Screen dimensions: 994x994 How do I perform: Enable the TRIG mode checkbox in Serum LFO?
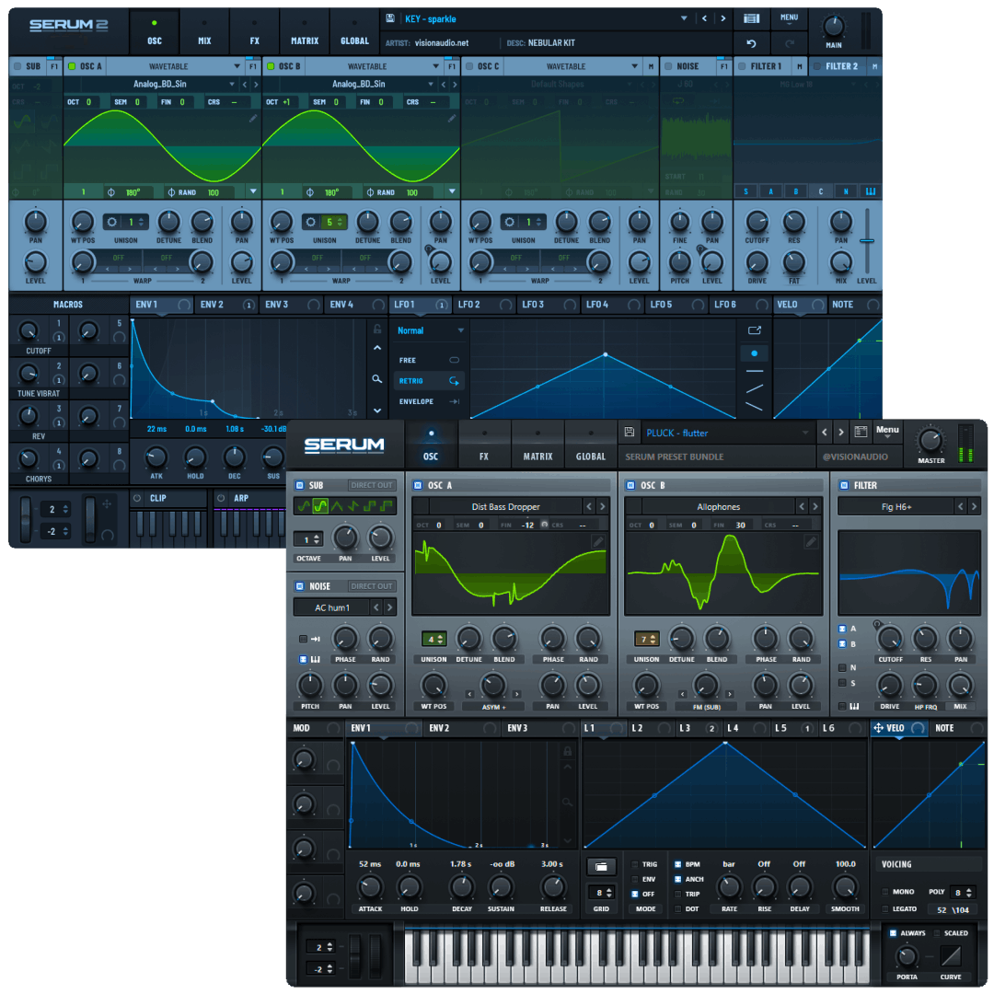(x=634, y=864)
